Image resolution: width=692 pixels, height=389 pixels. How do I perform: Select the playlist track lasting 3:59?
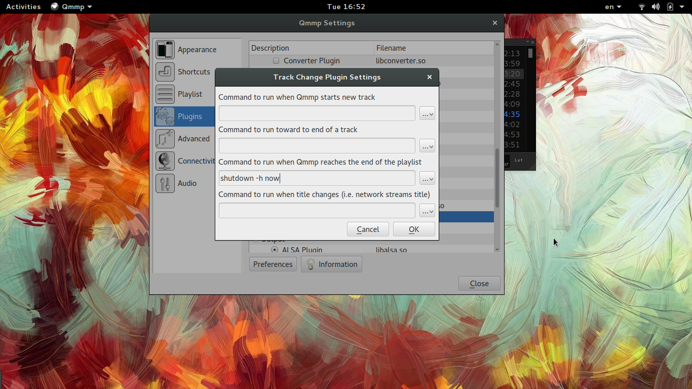click(512, 64)
